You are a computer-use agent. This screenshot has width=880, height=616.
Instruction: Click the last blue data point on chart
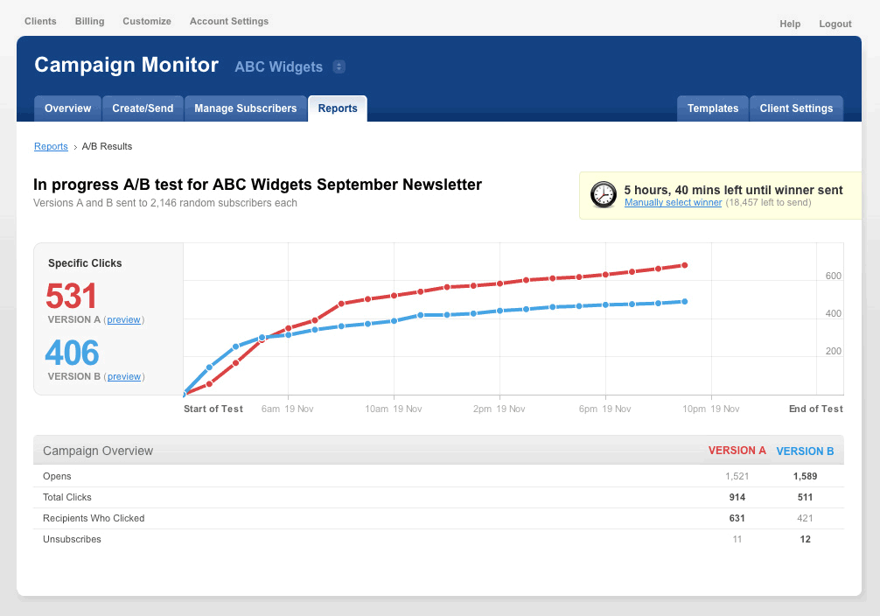click(684, 302)
